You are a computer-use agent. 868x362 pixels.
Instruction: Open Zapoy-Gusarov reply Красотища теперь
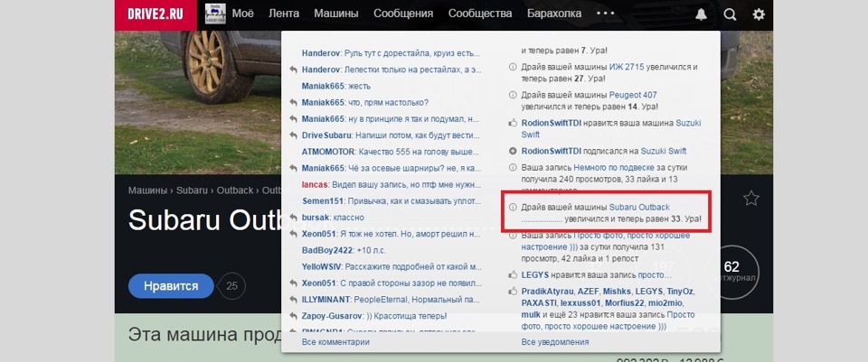click(x=374, y=316)
